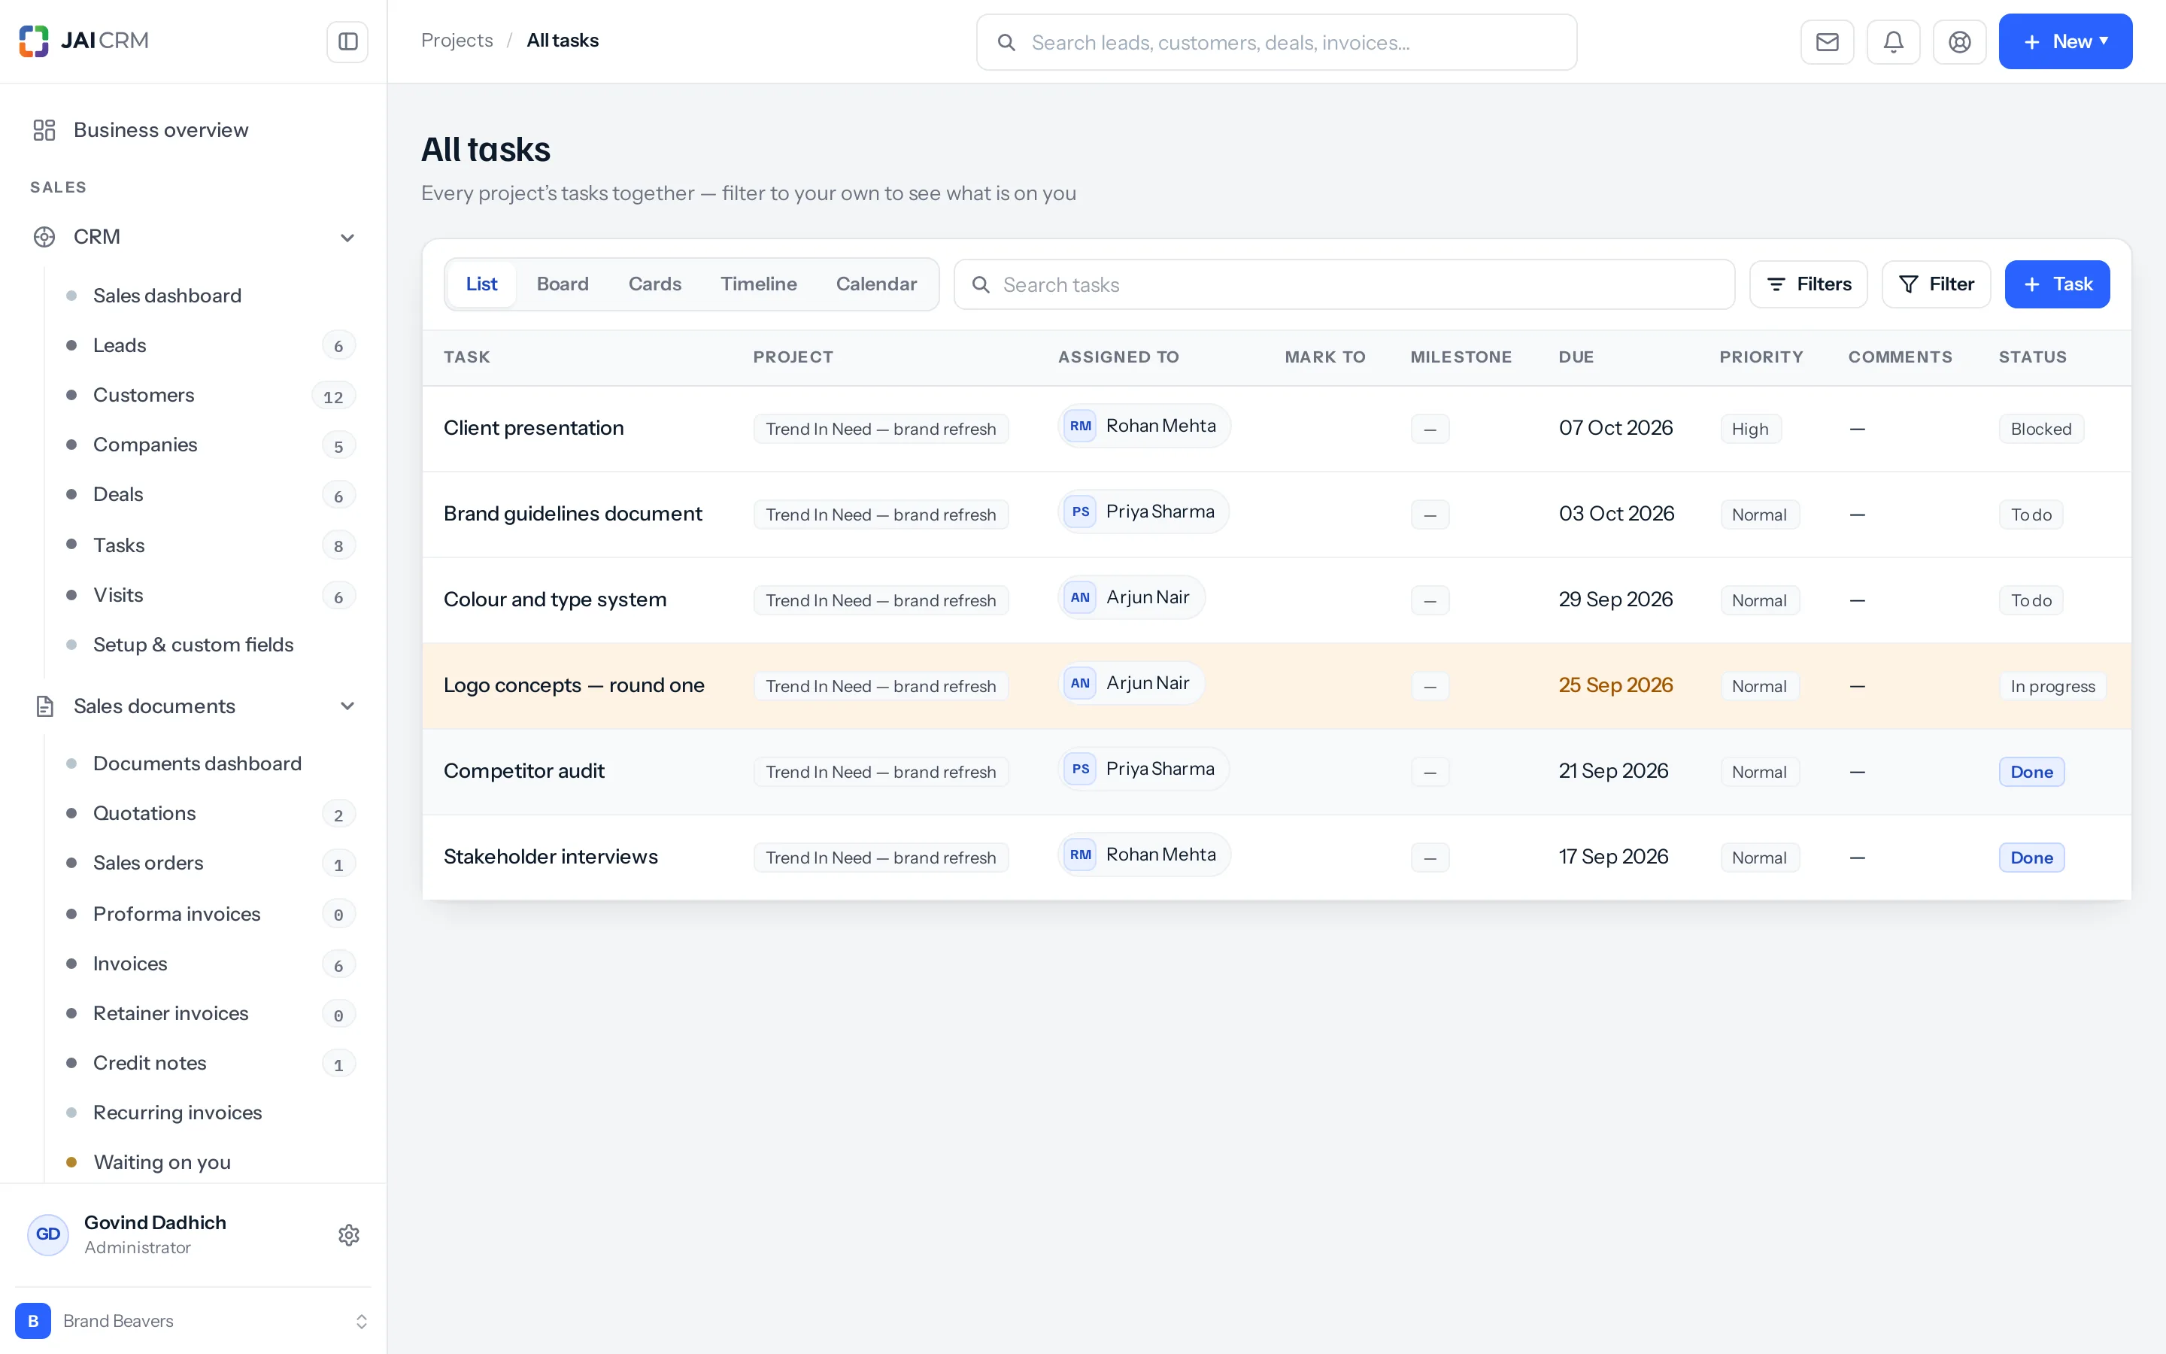This screenshot has width=2166, height=1354.
Task: Click the In progress status badge
Action: 2052,686
